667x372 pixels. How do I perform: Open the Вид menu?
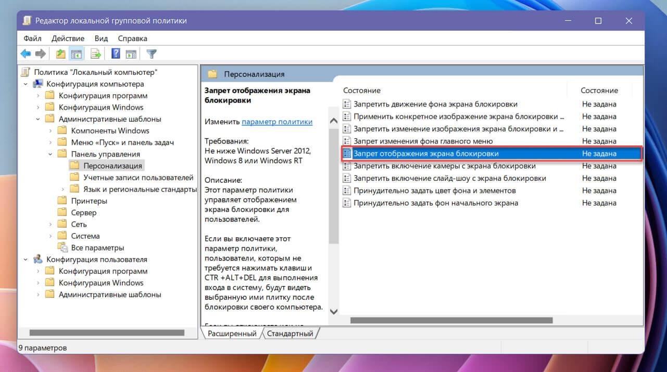pos(101,38)
